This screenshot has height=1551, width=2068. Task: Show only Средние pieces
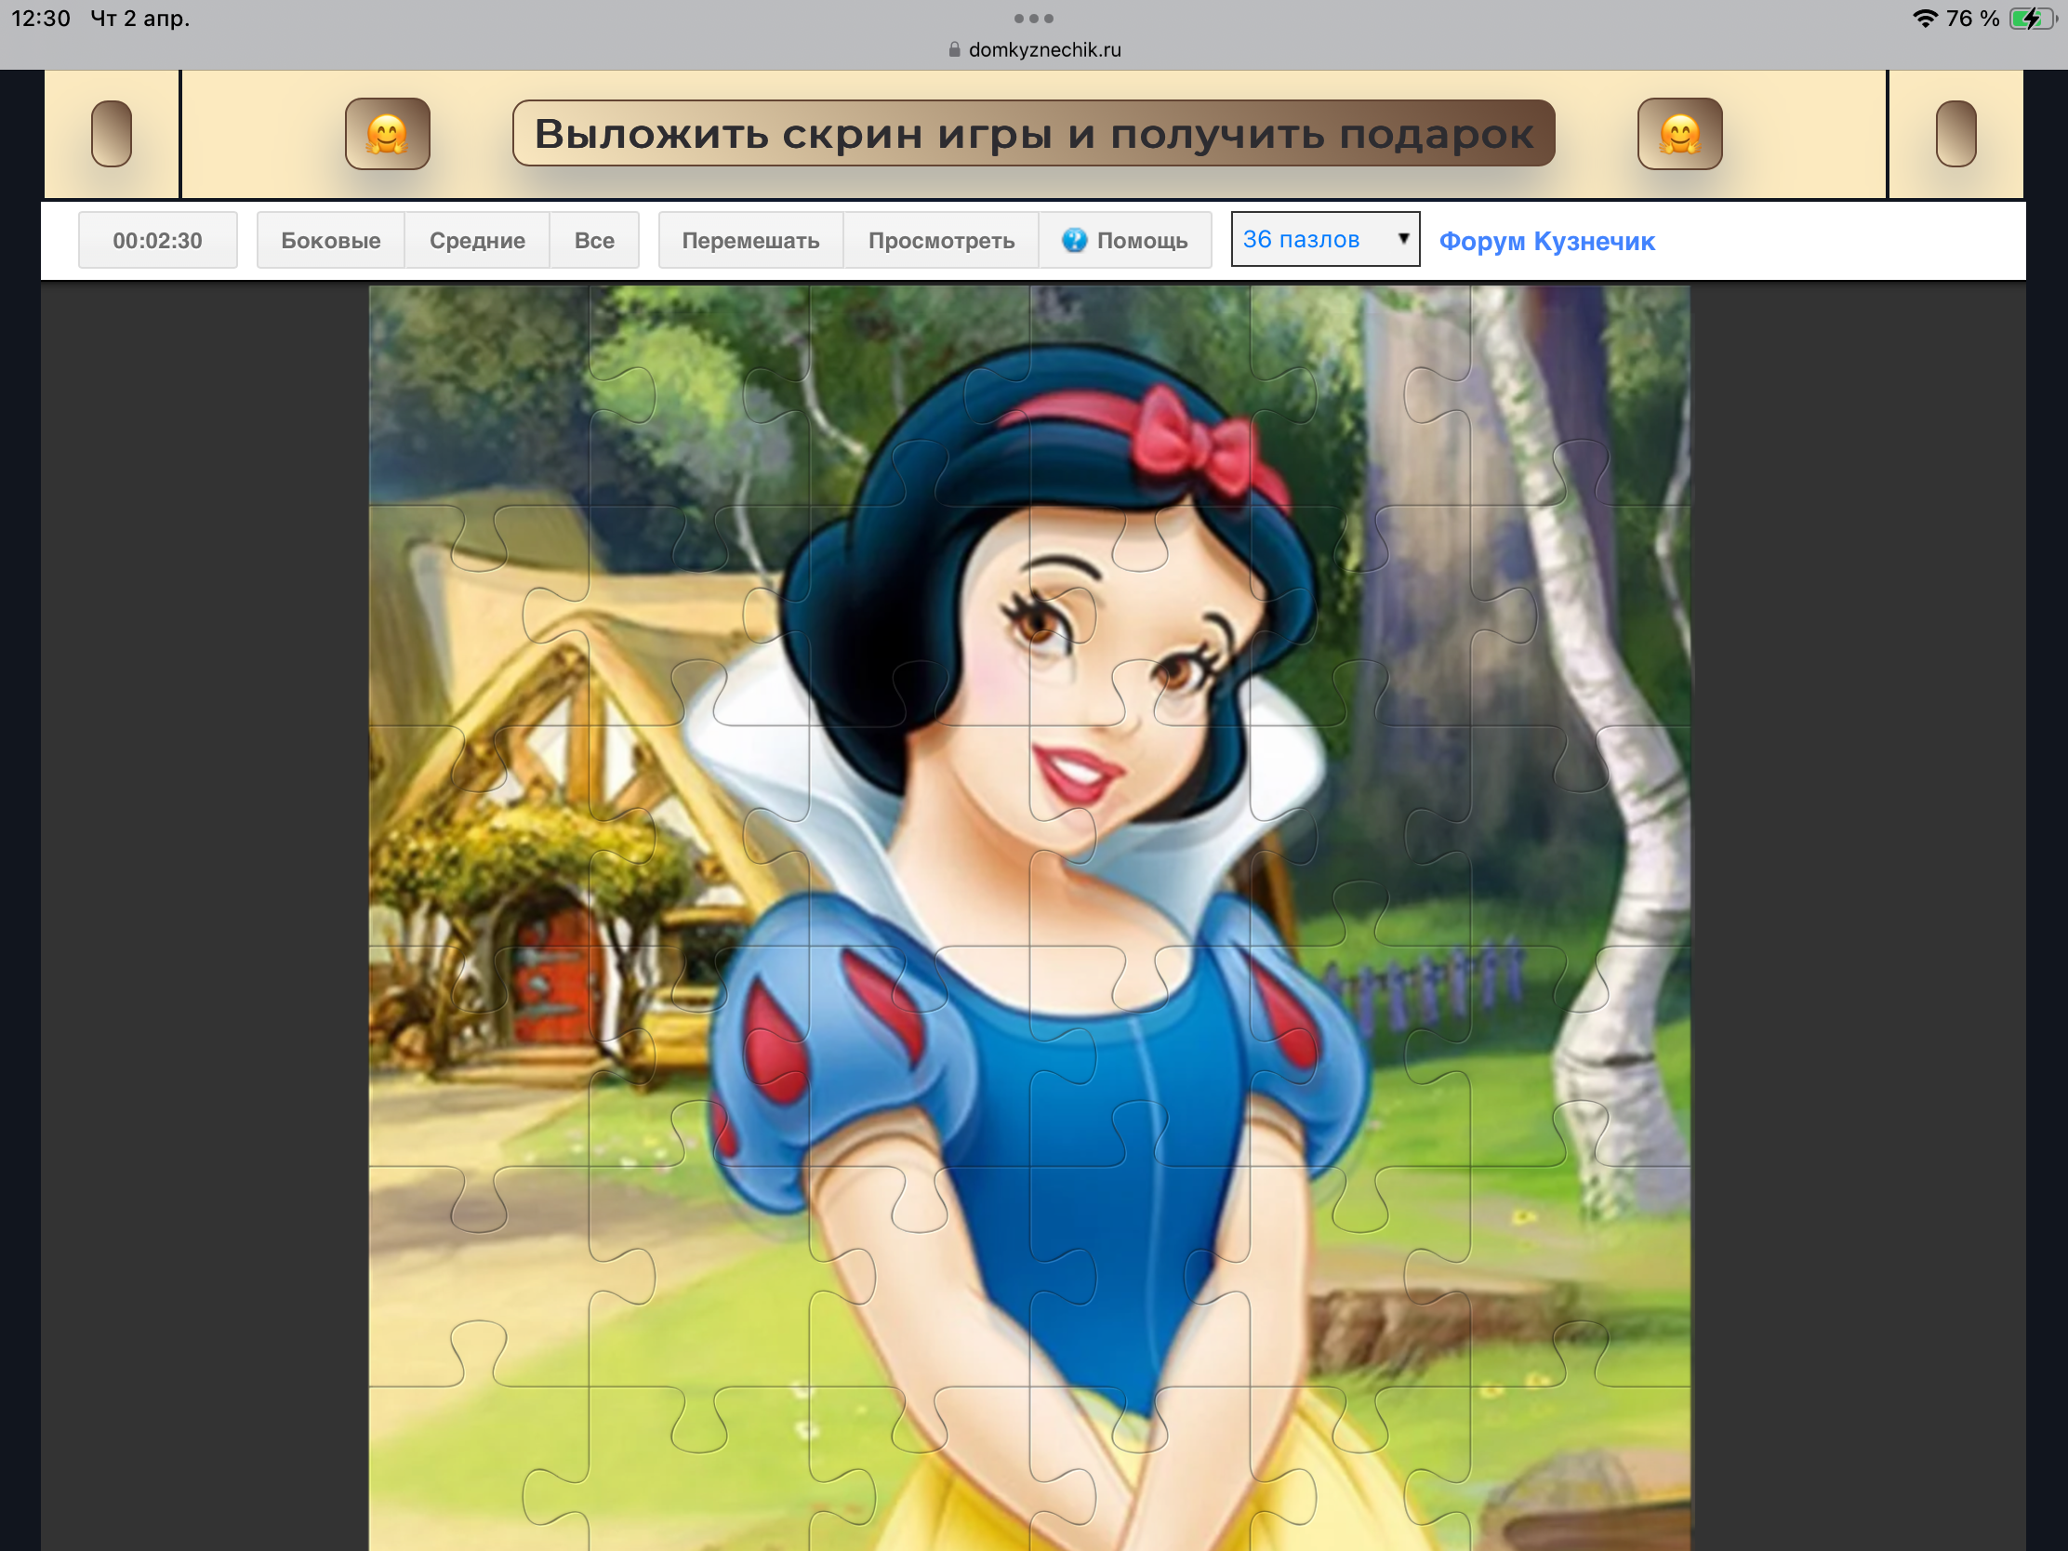tap(477, 240)
